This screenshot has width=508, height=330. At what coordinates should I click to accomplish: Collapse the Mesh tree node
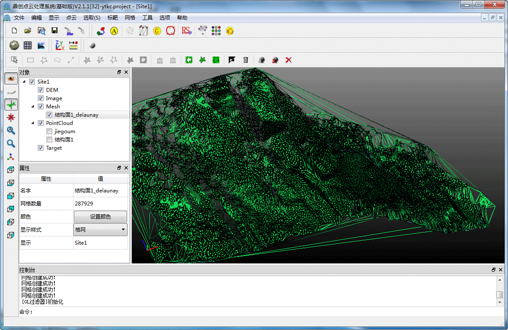click(x=33, y=107)
